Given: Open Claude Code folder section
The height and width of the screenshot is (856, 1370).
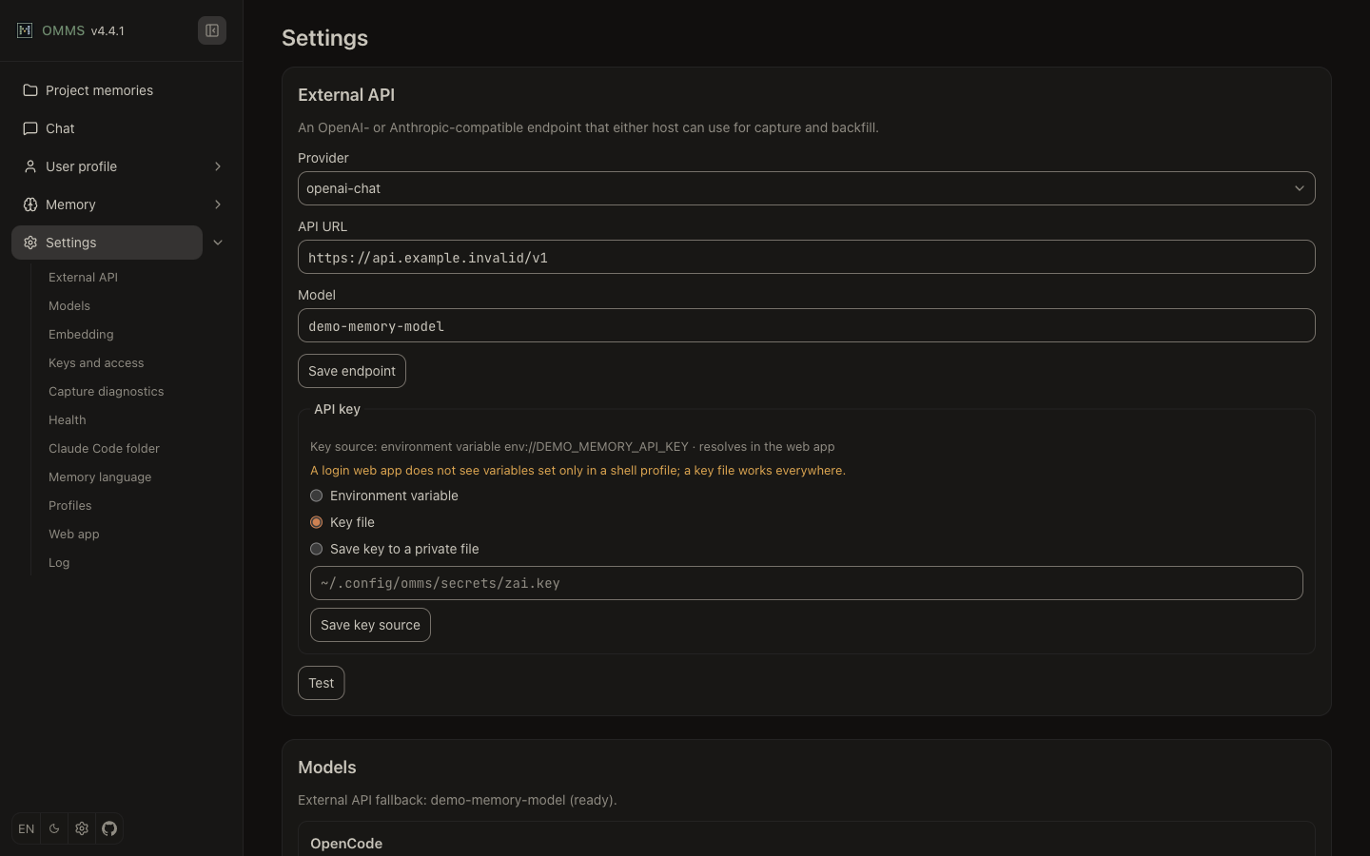Looking at the screenshot, I should coord(104,449).
